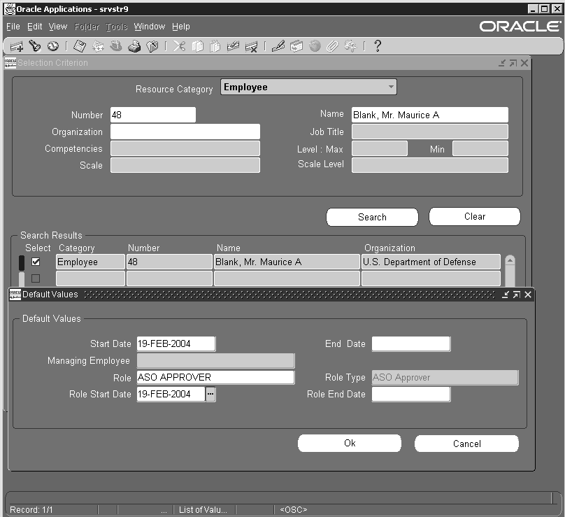Viewport: 565px width, 517px height.
Task: Click the Delete Record toolbar icon
Action: tap(251, 46)
